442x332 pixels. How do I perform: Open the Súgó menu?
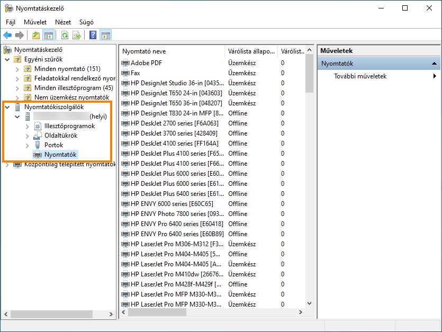coord(86,22)
